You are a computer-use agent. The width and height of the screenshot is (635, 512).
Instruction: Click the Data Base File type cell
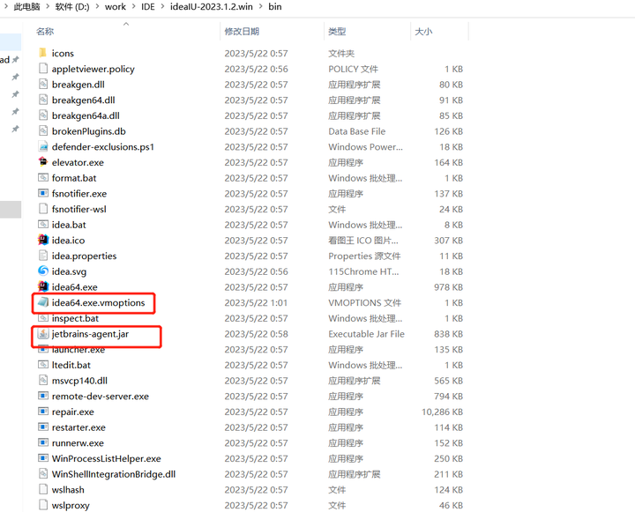(357, 131)
